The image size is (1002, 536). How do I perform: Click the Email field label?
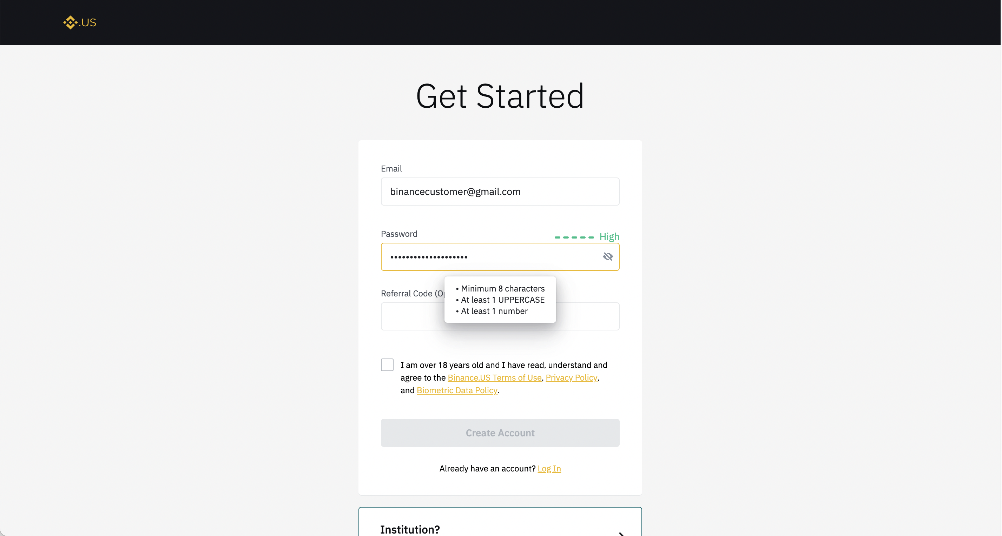coord(391,169)
